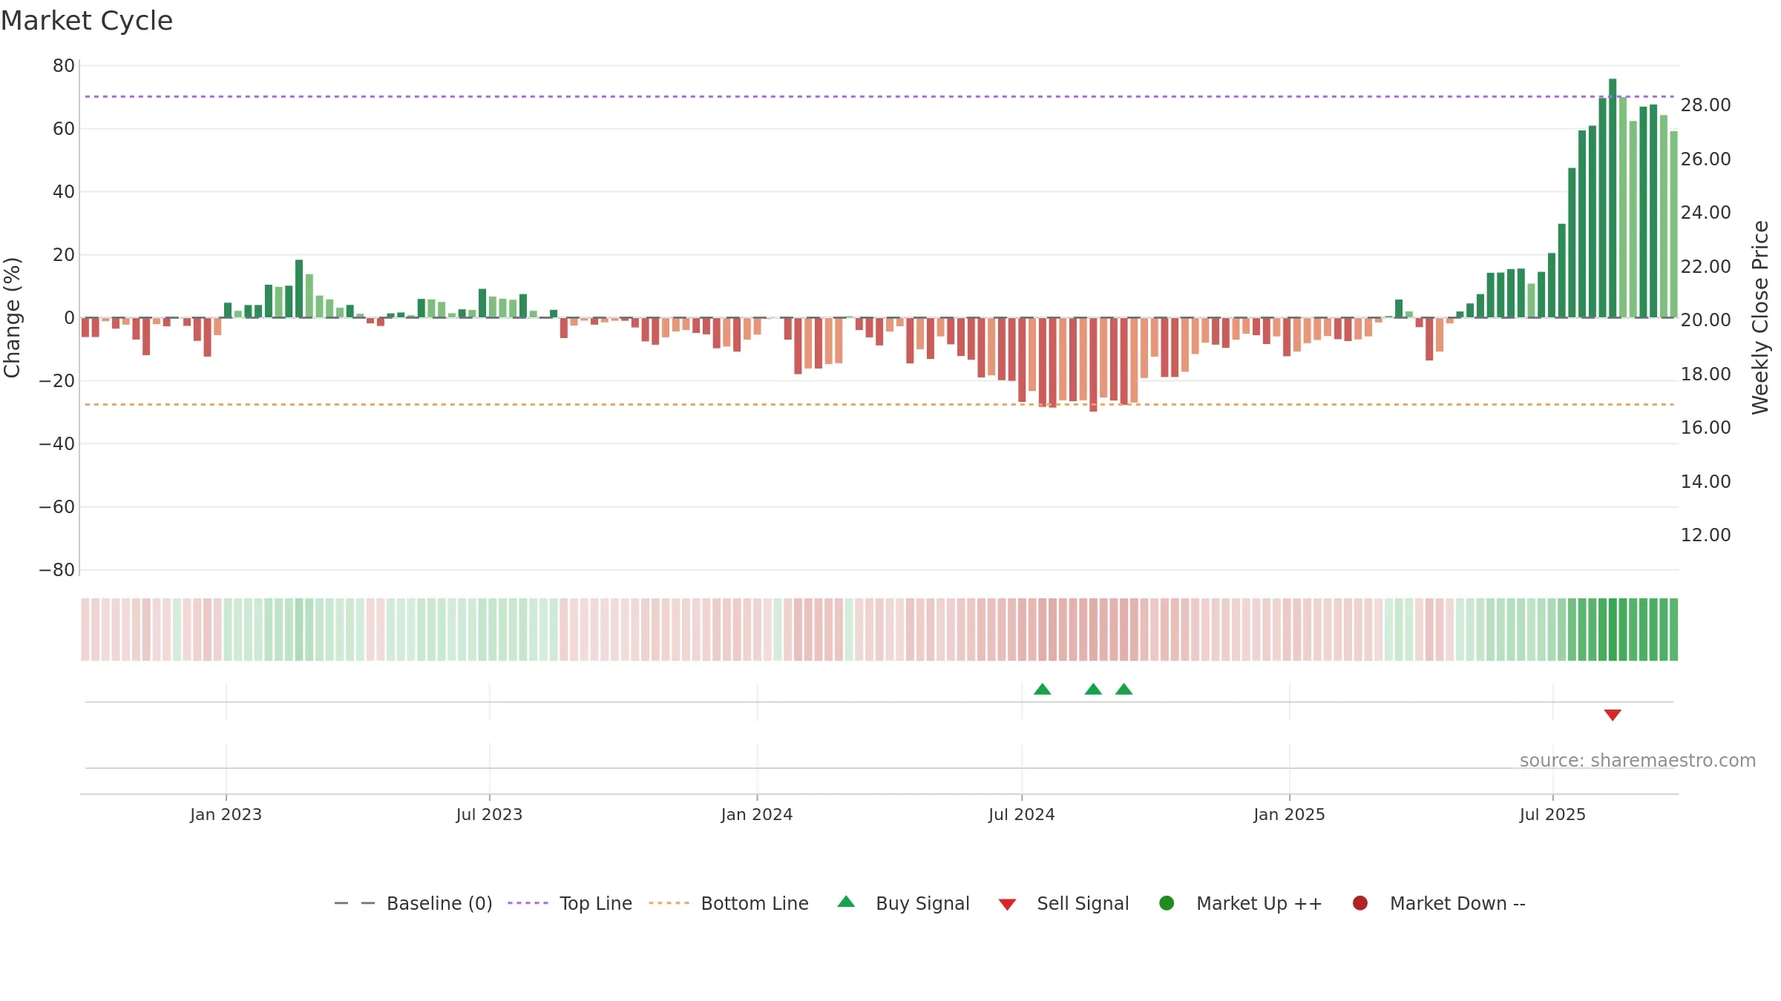Click the 80 tick on the left axis
The image size is (1781, 1001).
click(64, 66)
